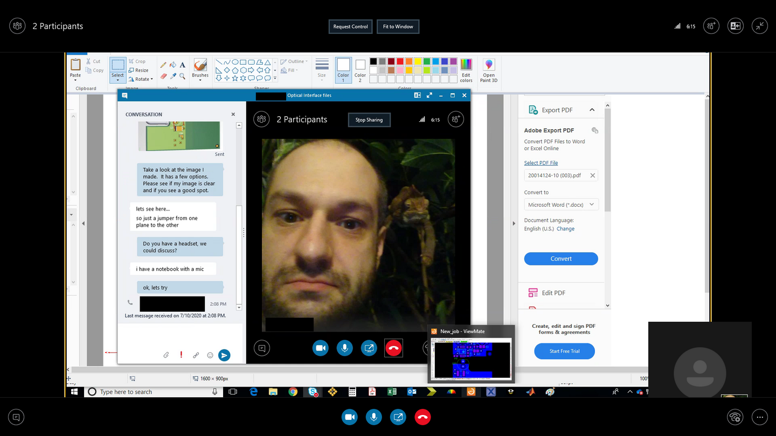Toggle the video camera in the bottom call bar
This screenshot has width=776, height=436.
349,417
